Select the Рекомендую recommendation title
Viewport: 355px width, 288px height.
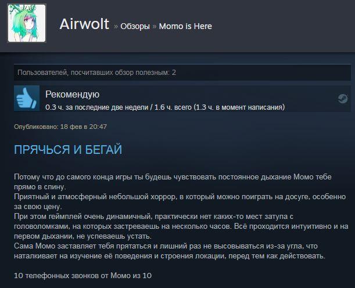[72, 94]
